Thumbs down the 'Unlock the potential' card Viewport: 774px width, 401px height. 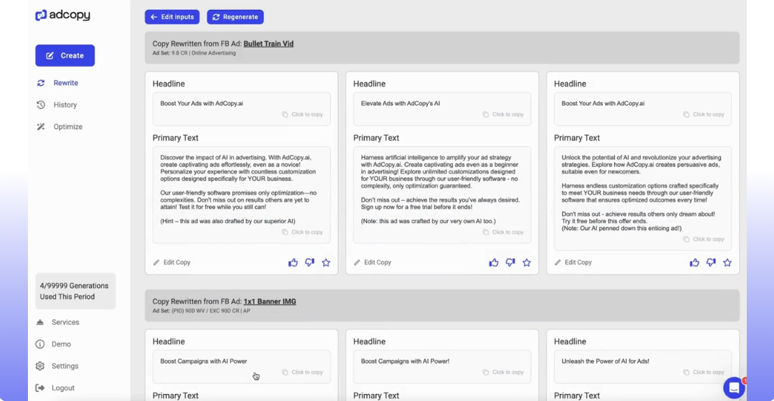coord(710,262)
